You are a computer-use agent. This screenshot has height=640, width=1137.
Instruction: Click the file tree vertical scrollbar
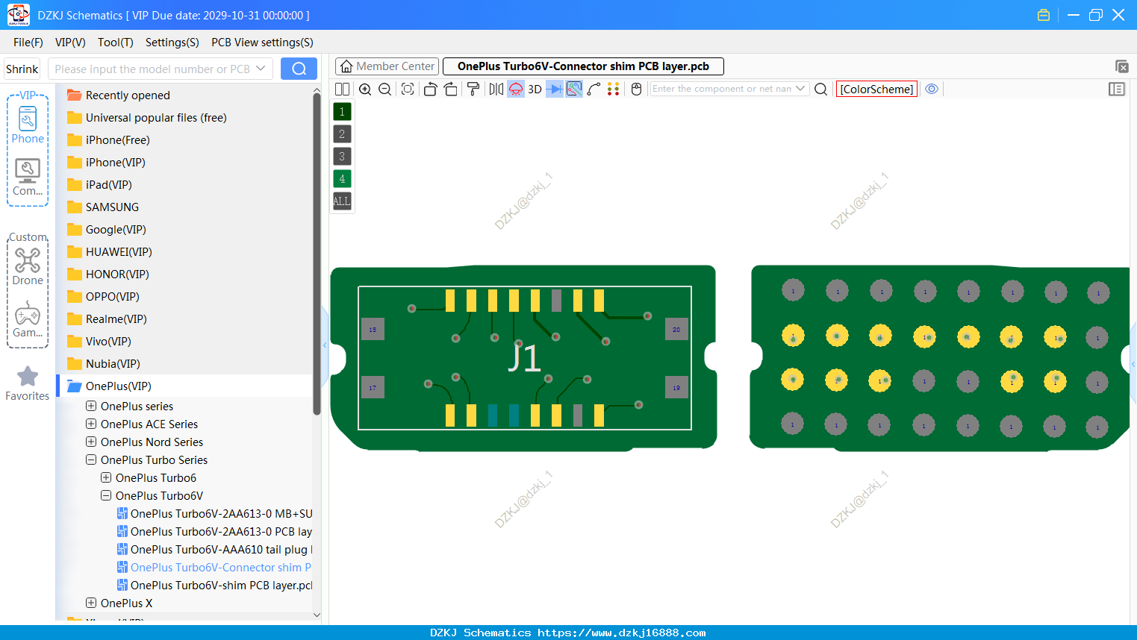click(x=317, y=254)
